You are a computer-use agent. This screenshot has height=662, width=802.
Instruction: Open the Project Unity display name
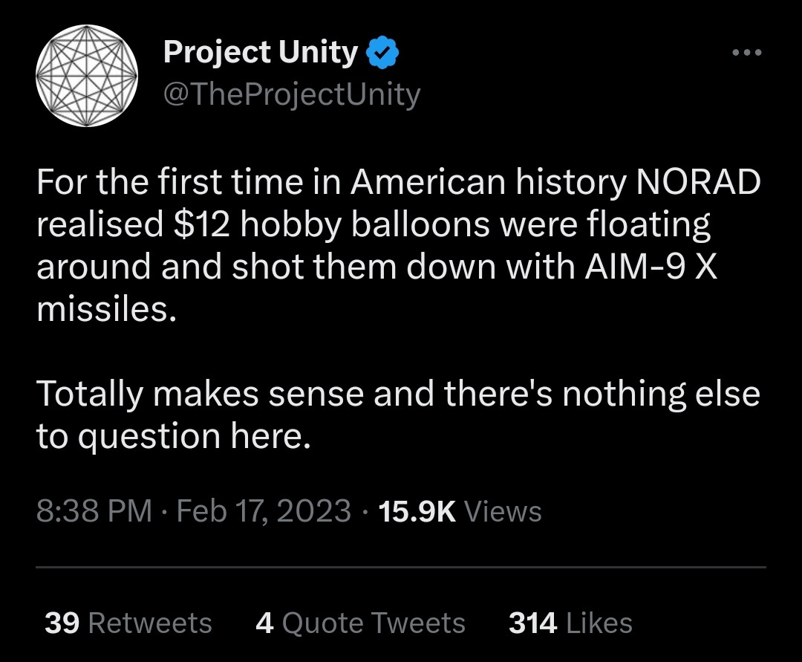(x=261, y=52)
